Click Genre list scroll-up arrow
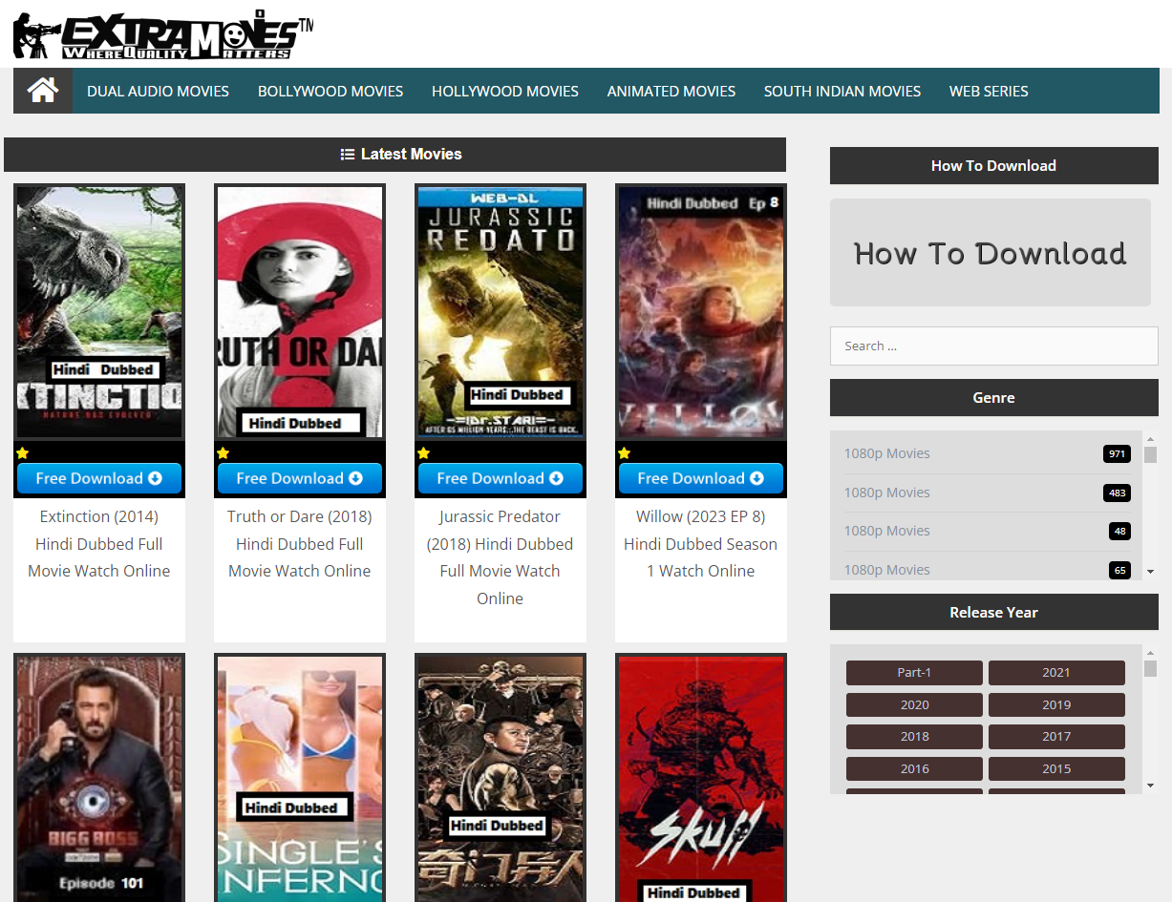This screenshot has height=902, width=1172. [1150, 438]
